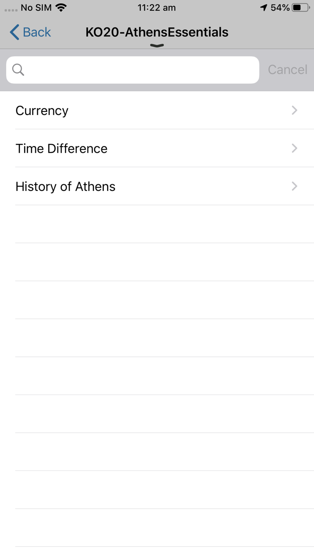
Task: Focus the search text field
Action: click(x=133, y=70)
